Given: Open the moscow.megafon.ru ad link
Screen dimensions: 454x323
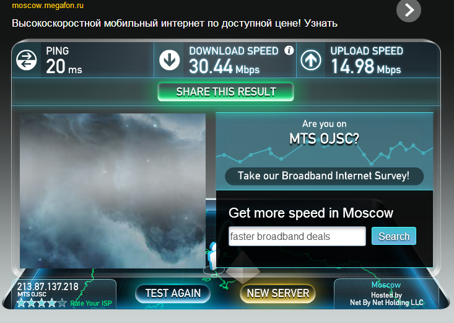Looking at the screenshot, I should pos(48,6).
